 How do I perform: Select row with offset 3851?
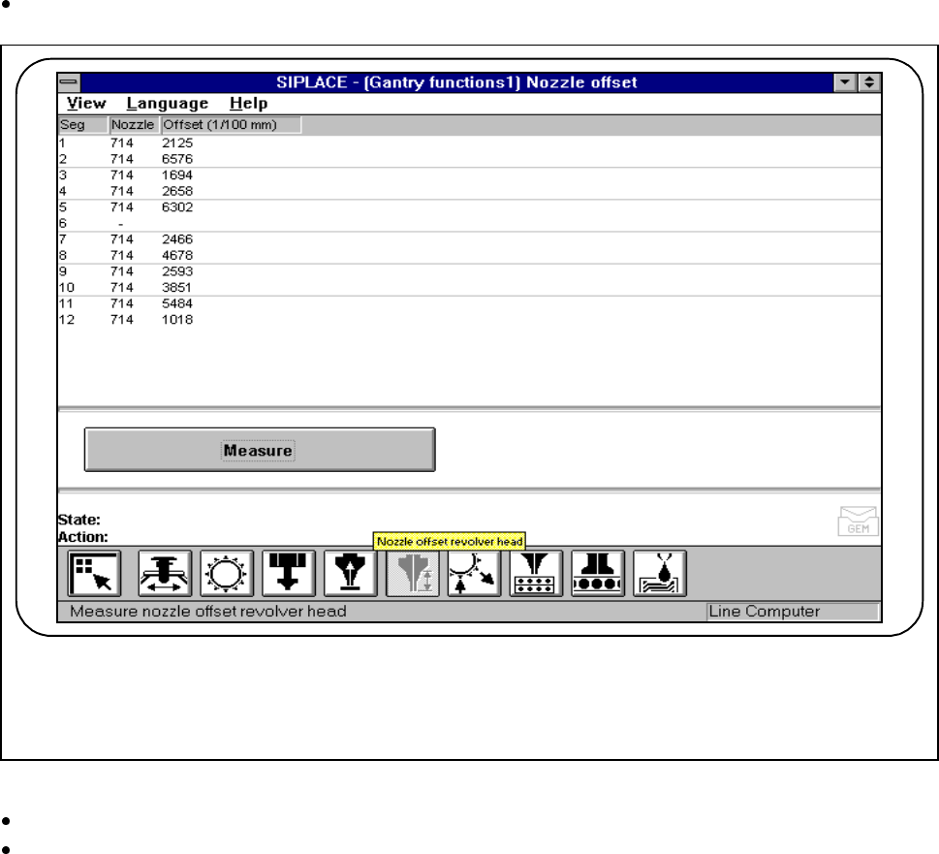click(469, 288)
